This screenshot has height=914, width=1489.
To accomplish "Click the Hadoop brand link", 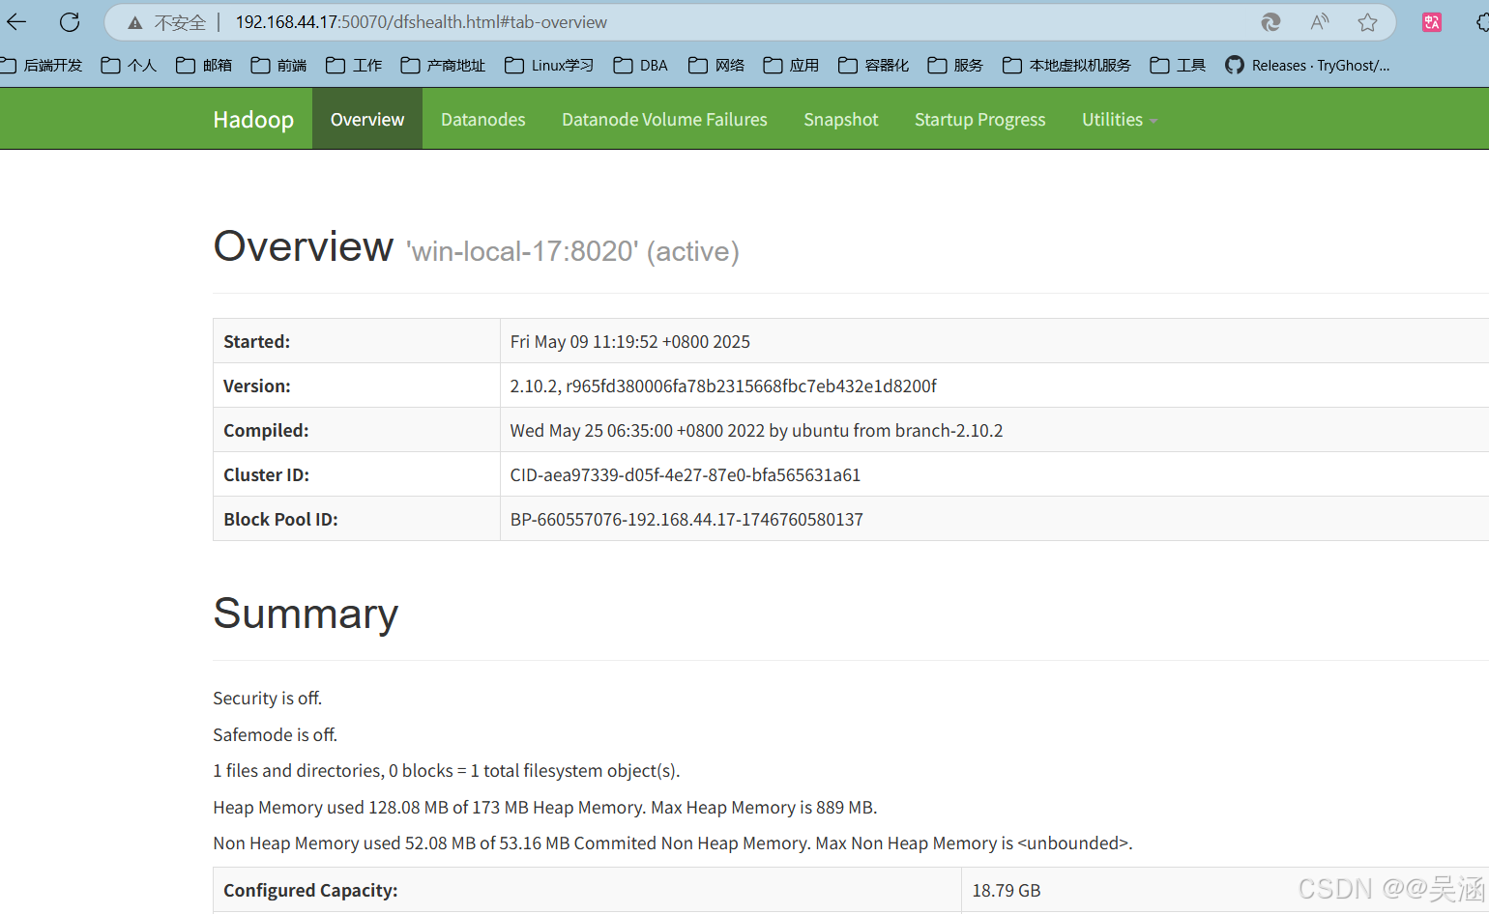I will [x=253, y=119].
